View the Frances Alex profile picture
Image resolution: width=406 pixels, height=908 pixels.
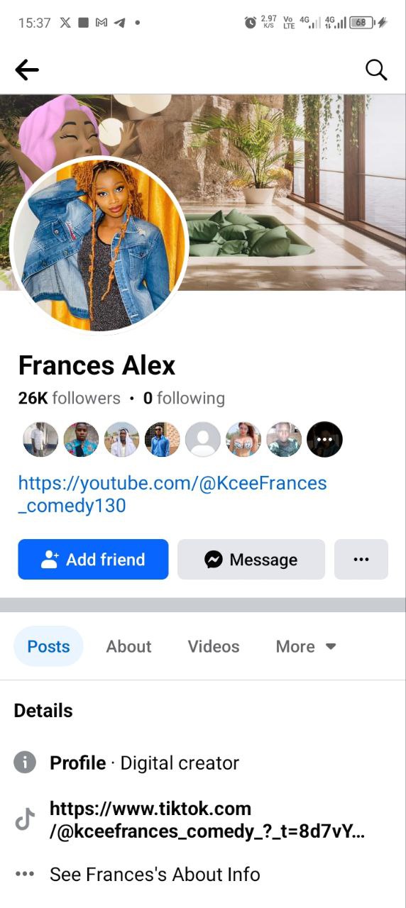tap(99, 245)
